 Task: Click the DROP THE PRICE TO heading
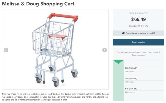[138, 13]
